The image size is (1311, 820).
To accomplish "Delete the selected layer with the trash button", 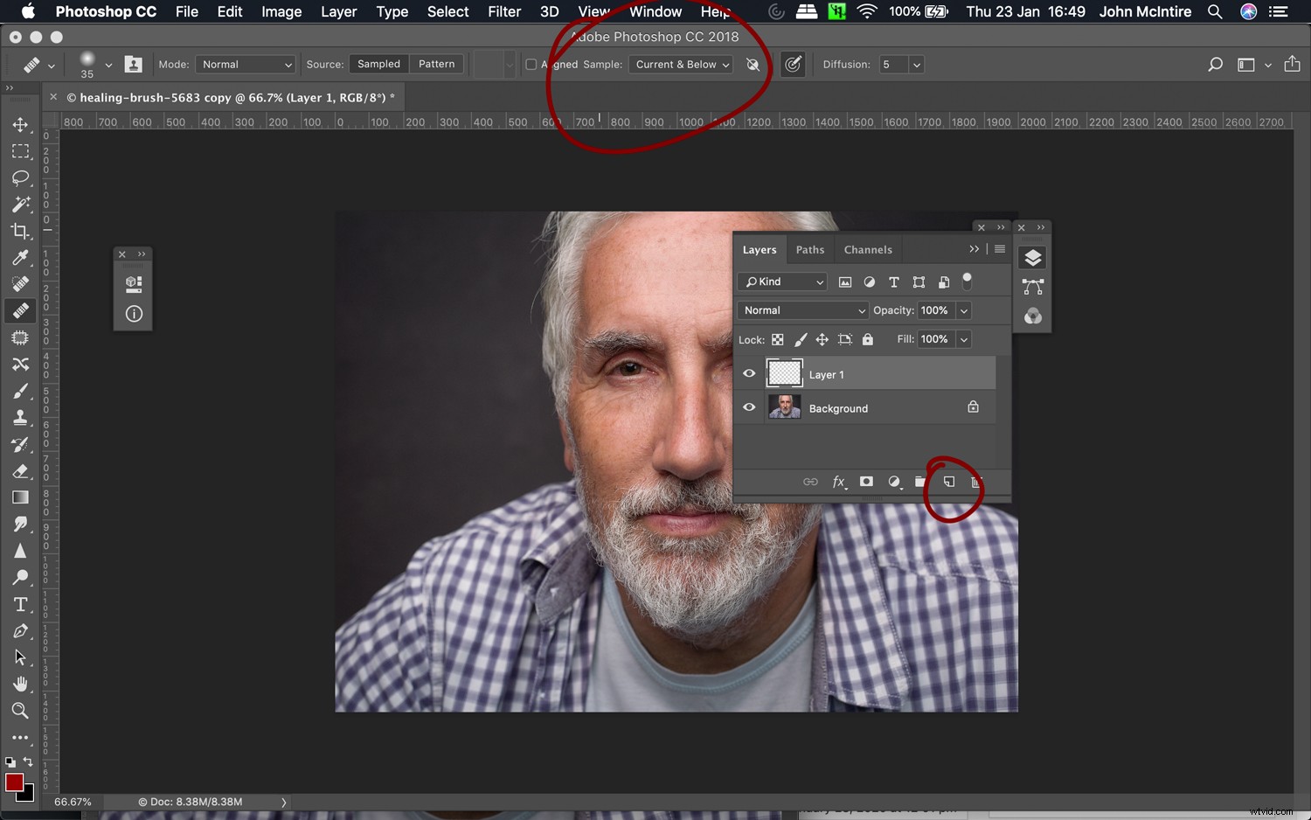I will point(975,482).
